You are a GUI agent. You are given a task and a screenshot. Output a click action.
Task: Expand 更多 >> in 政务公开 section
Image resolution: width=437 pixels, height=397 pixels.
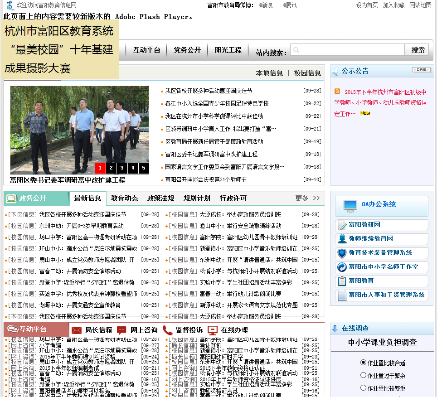(307, 198)
